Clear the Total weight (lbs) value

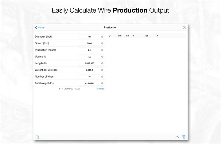click(x=102, y=83)
